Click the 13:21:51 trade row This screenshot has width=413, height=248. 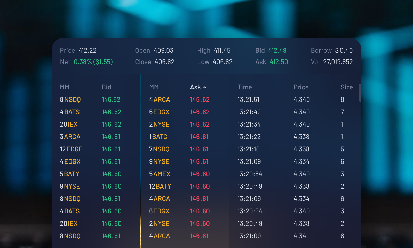(x=294, y=99)
